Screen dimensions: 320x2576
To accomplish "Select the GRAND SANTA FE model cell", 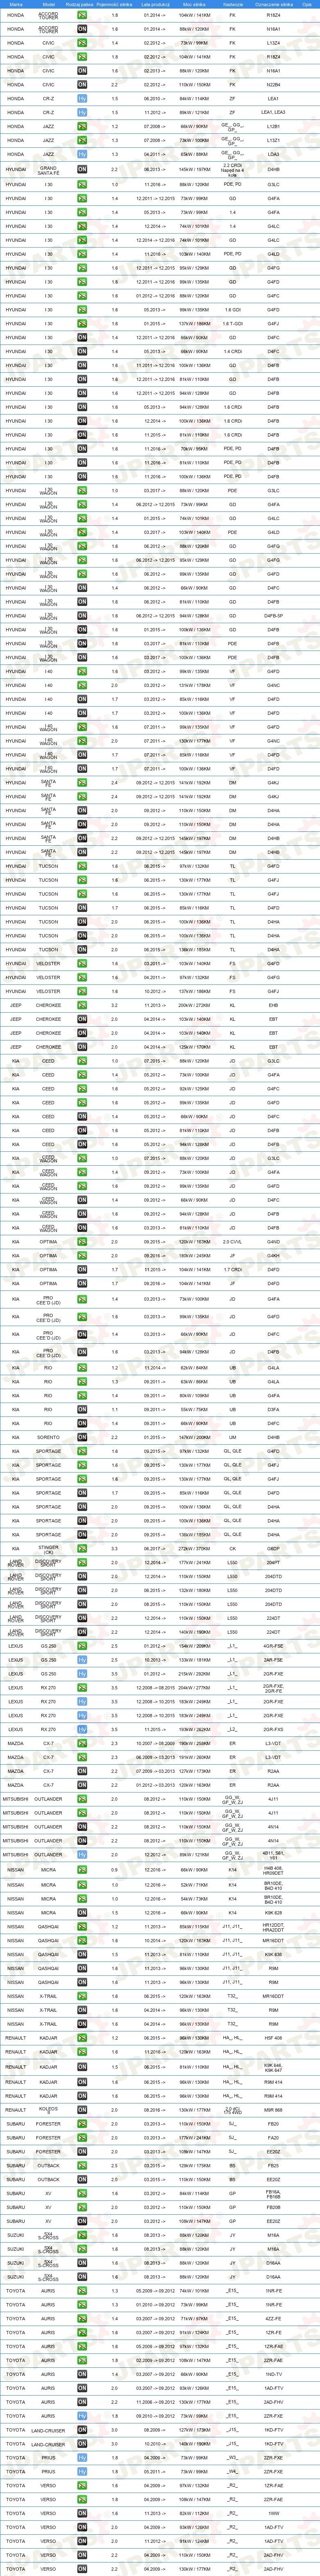I will [x=48, y=169].
